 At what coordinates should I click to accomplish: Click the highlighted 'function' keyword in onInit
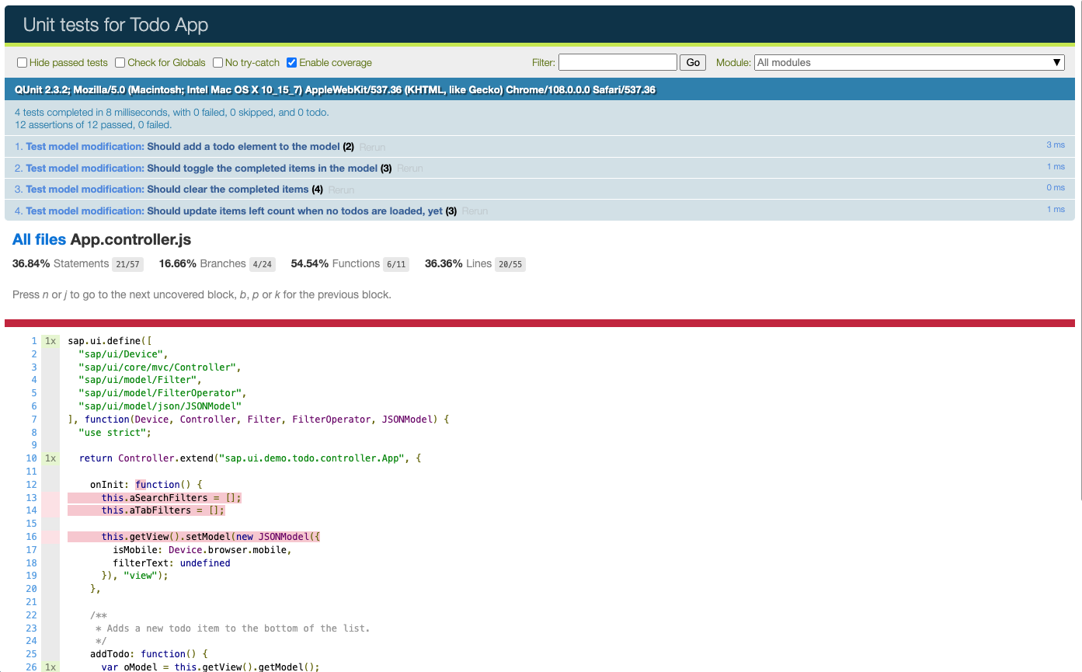[158, 485]
